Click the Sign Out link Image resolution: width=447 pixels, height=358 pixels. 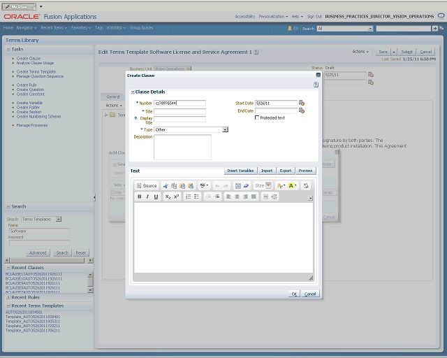(x=314, y=17)
